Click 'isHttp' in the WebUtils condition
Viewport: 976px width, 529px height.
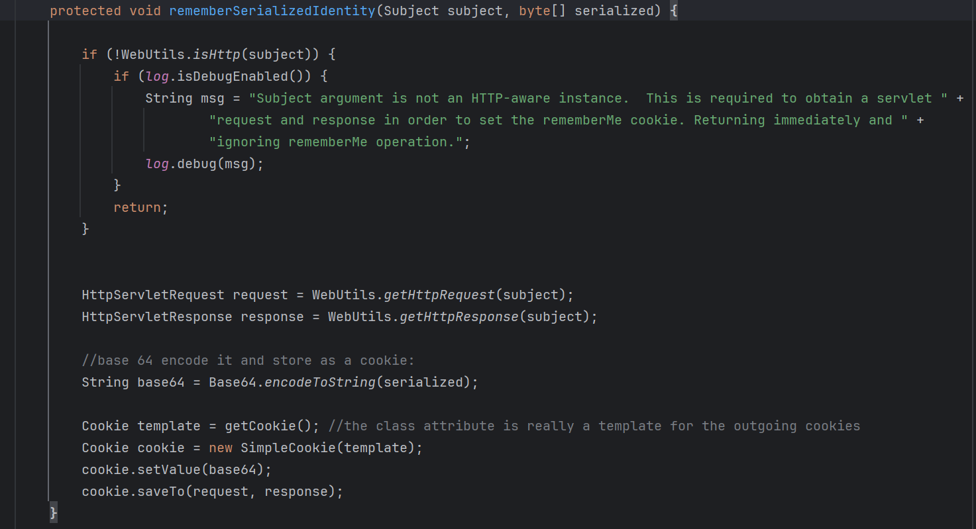point(217,54)
